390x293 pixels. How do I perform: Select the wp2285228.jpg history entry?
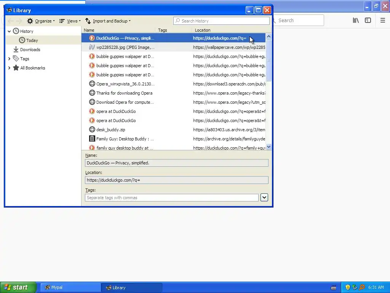tap(173, 47)
